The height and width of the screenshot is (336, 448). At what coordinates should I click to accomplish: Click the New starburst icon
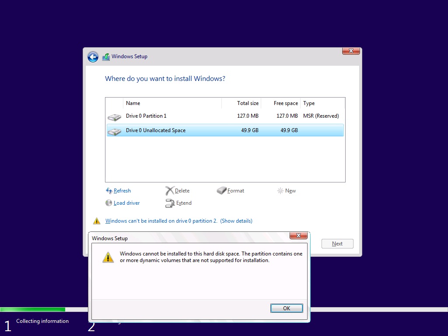[280, 191]
